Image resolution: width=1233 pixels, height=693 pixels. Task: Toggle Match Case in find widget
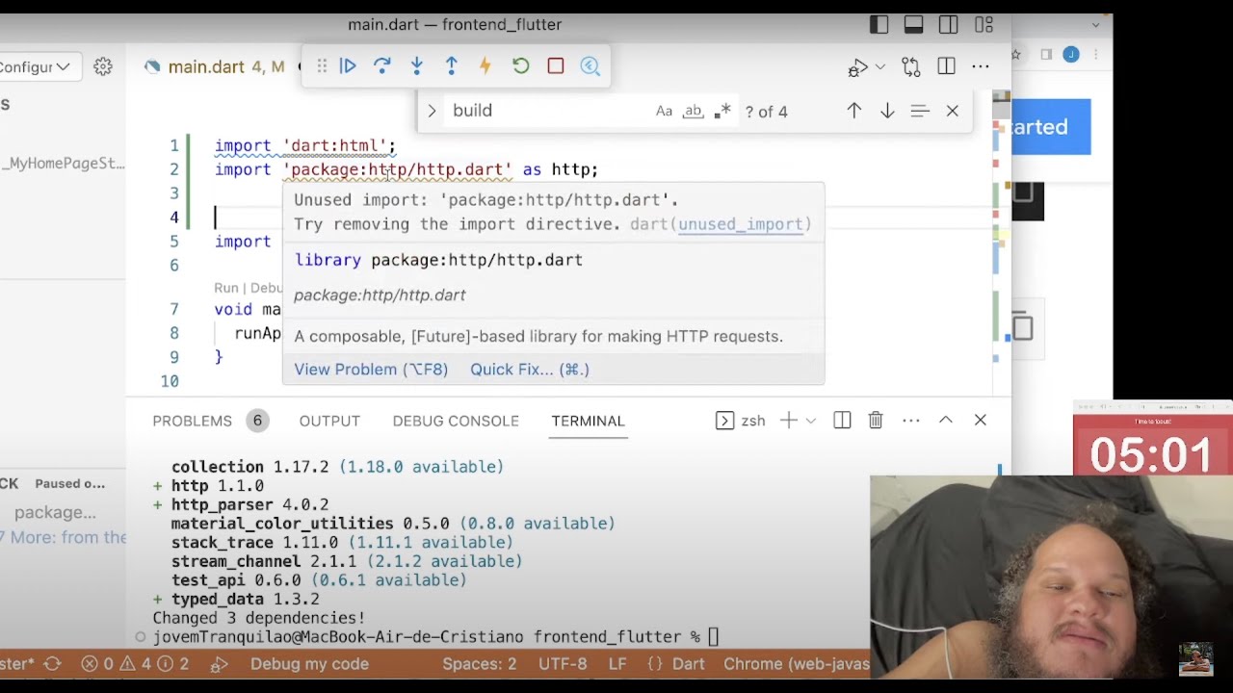[664, 111]
